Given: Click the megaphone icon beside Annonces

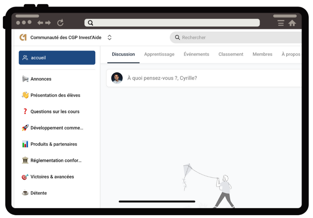Looking at the screenshot, I should point(25,79).
